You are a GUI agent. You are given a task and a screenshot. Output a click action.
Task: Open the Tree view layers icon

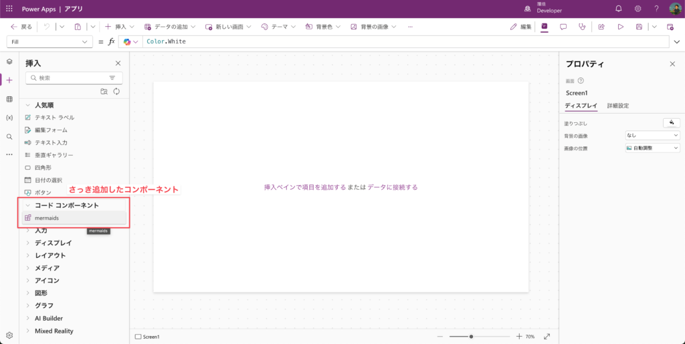tap(9, 61)
